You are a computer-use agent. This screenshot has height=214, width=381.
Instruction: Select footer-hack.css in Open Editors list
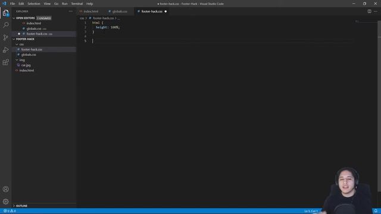tap(37, 34)
